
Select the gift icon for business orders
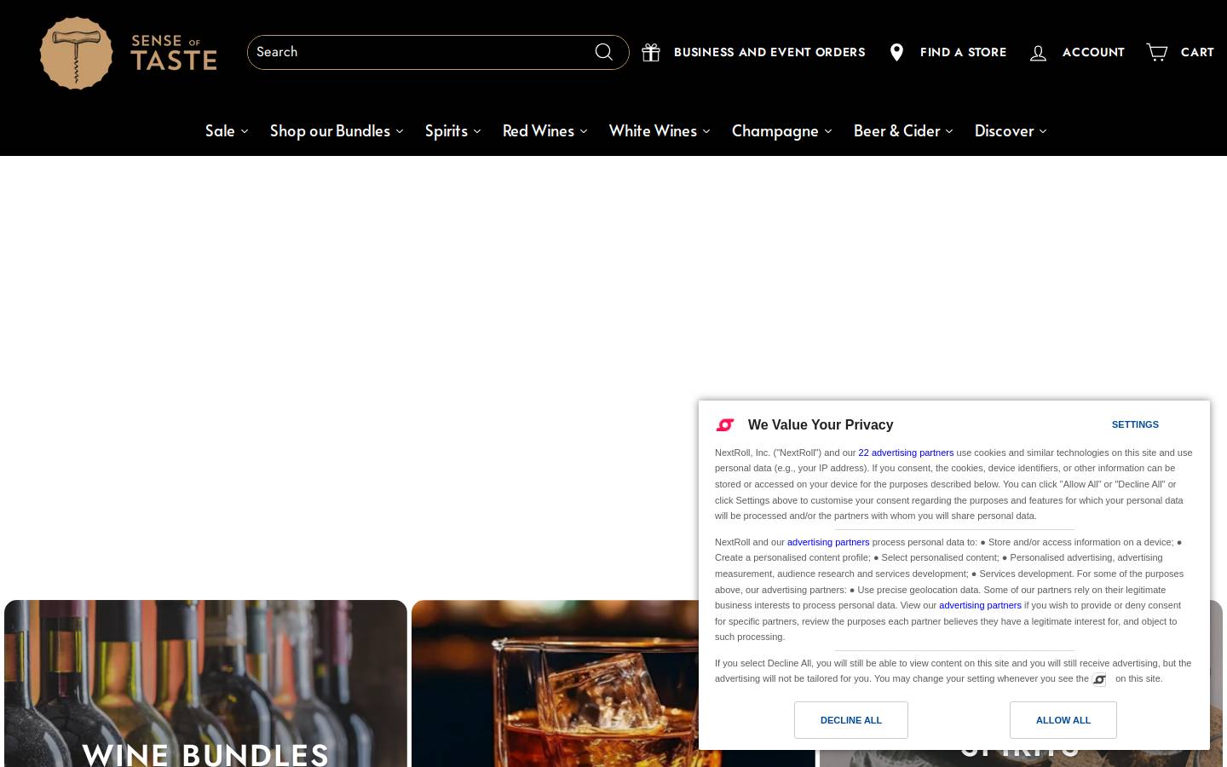tap(651, 53)
